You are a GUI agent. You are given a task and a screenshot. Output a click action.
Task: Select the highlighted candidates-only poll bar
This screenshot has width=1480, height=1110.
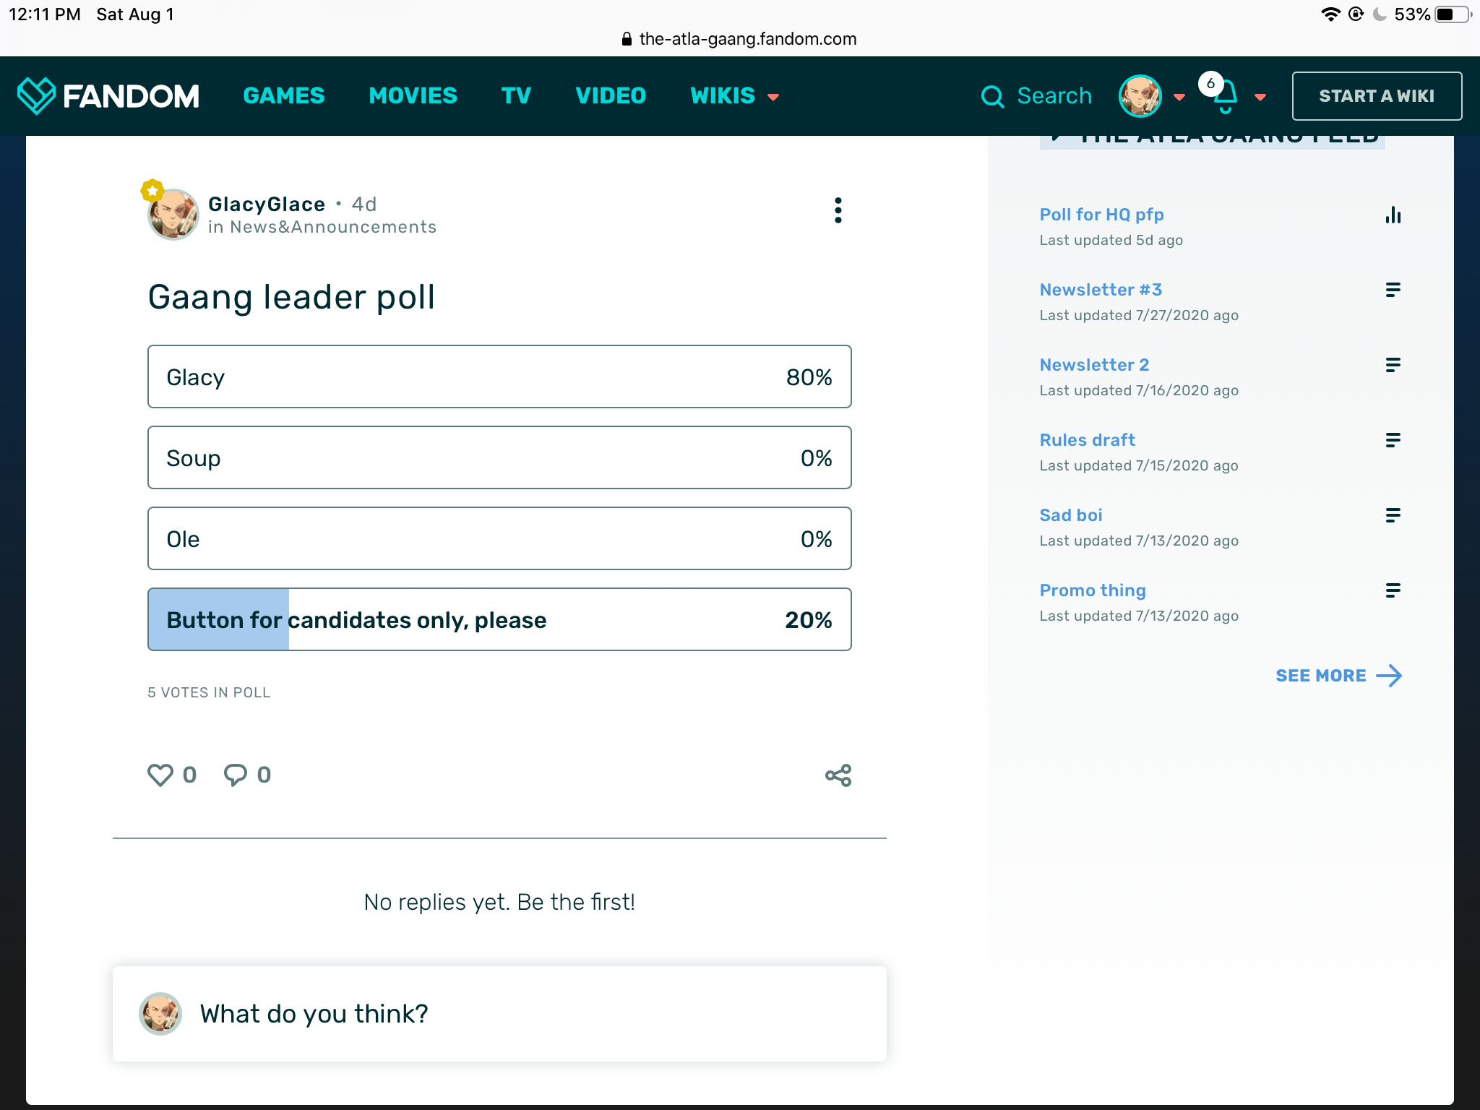(x=499, y=619)
